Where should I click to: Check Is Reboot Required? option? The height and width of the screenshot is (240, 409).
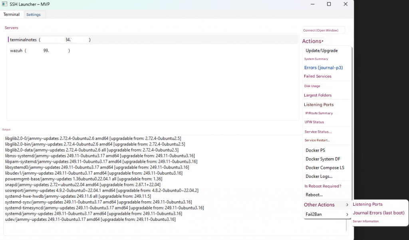(323, 186)
